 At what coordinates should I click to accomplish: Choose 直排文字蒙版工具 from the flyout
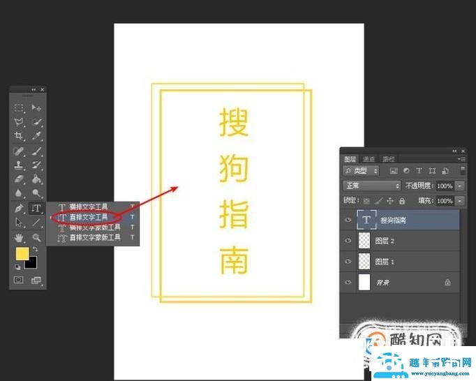[x=95, y=237]
